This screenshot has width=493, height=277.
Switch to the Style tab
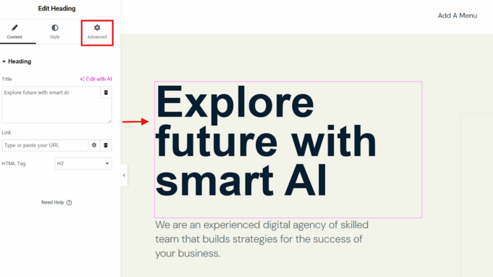[55, 32]
